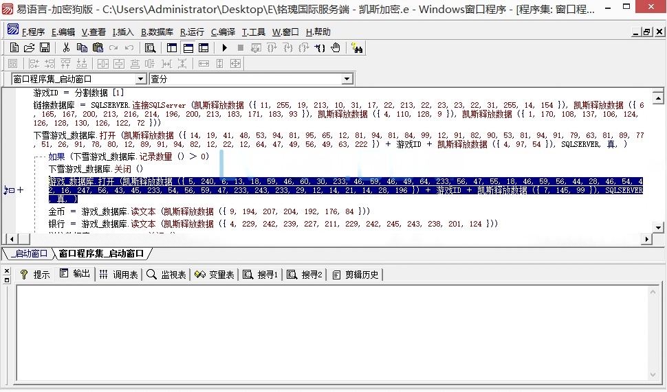The image size is (667, 392).
Task: Open the W.窗口 menu
Action: coord(285,32)
